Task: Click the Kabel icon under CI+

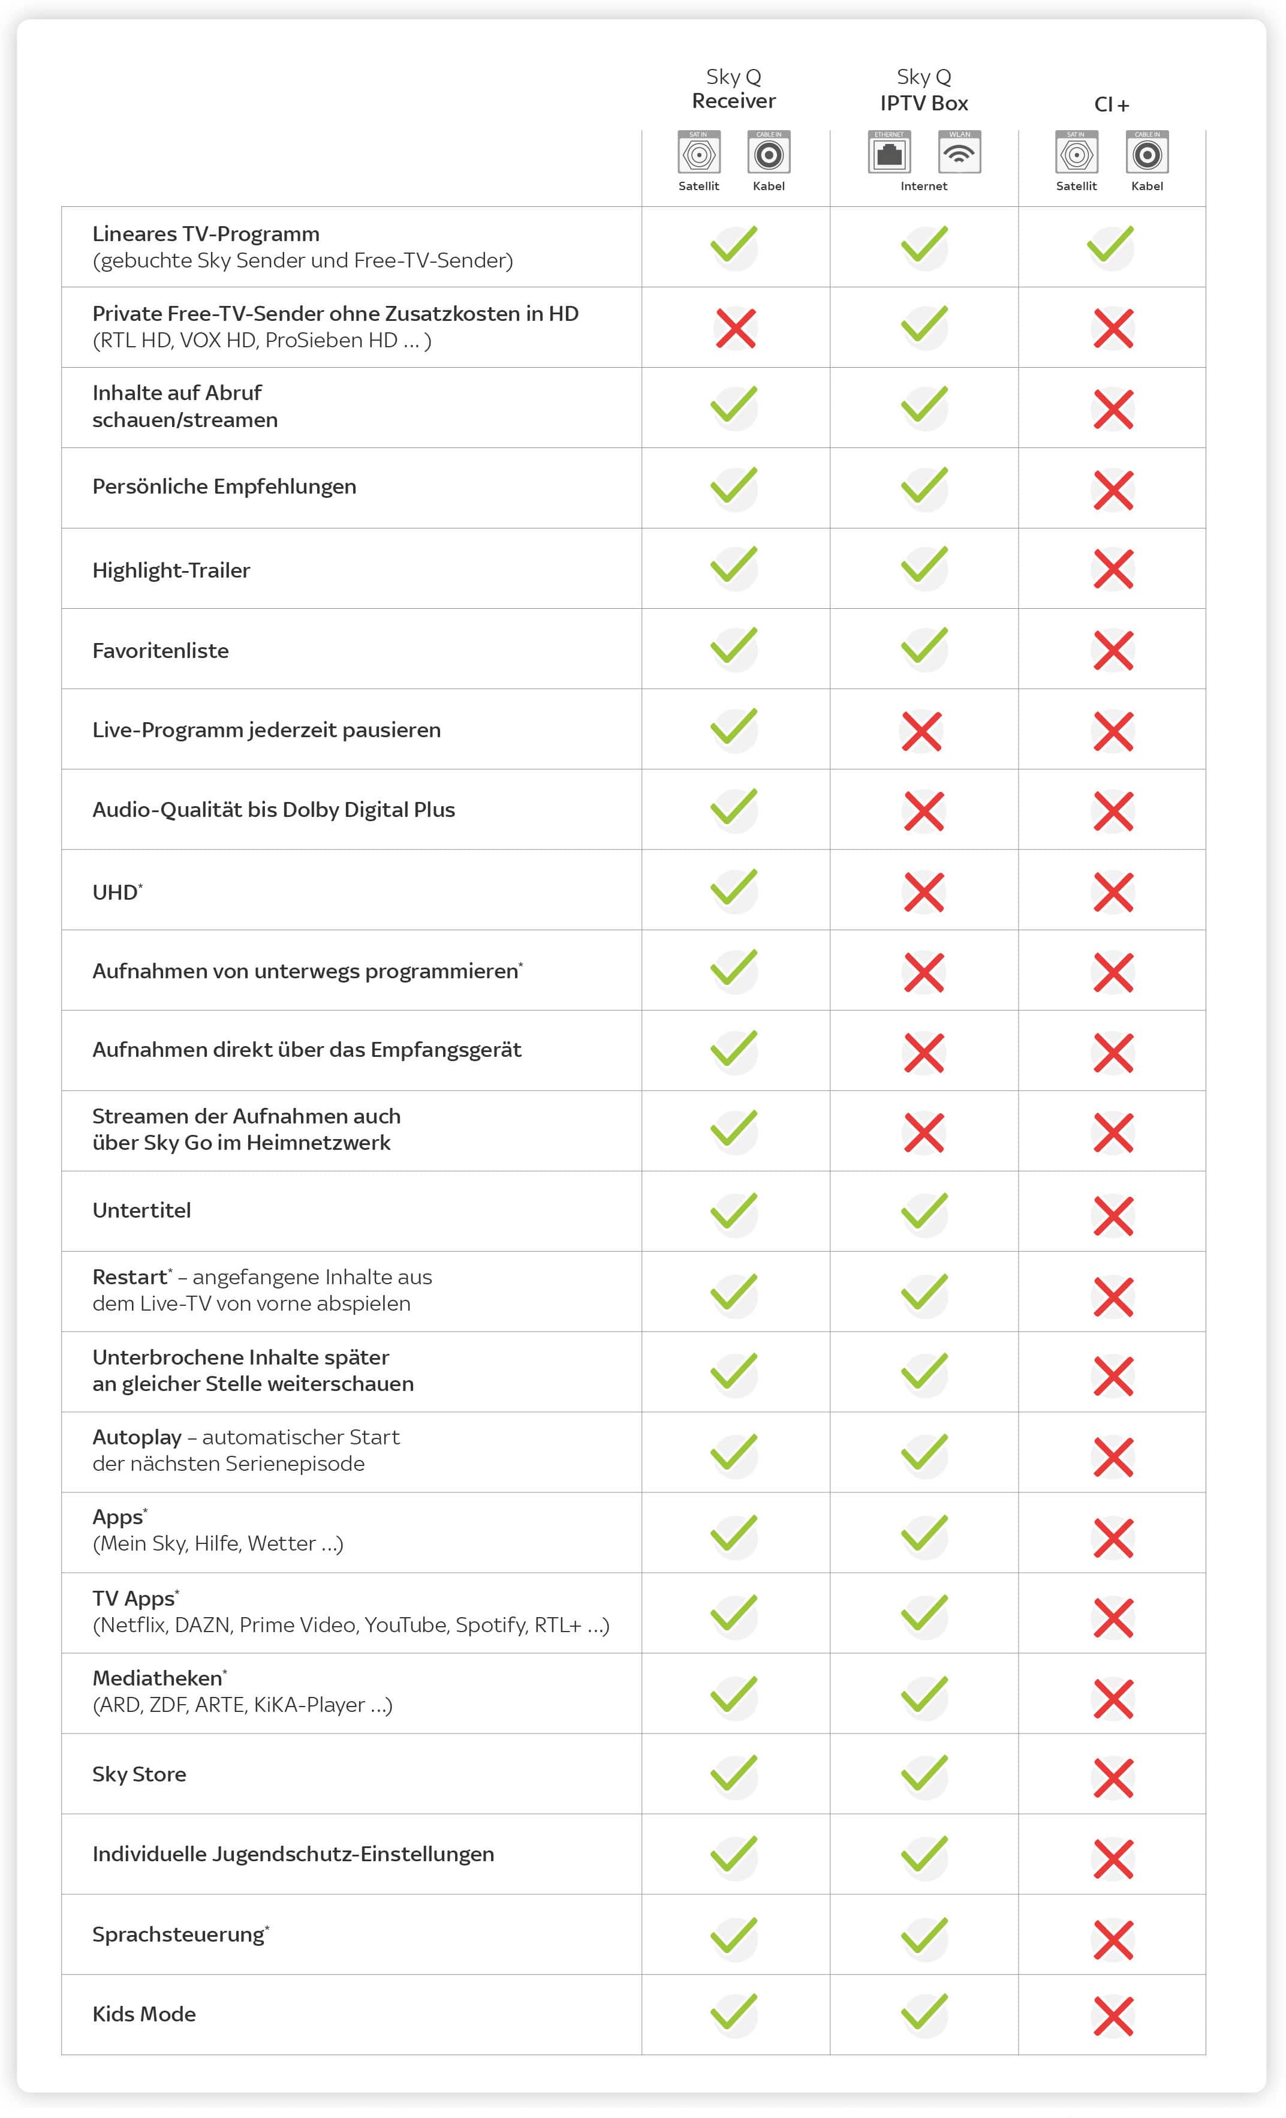Action: click(1147, 154)
